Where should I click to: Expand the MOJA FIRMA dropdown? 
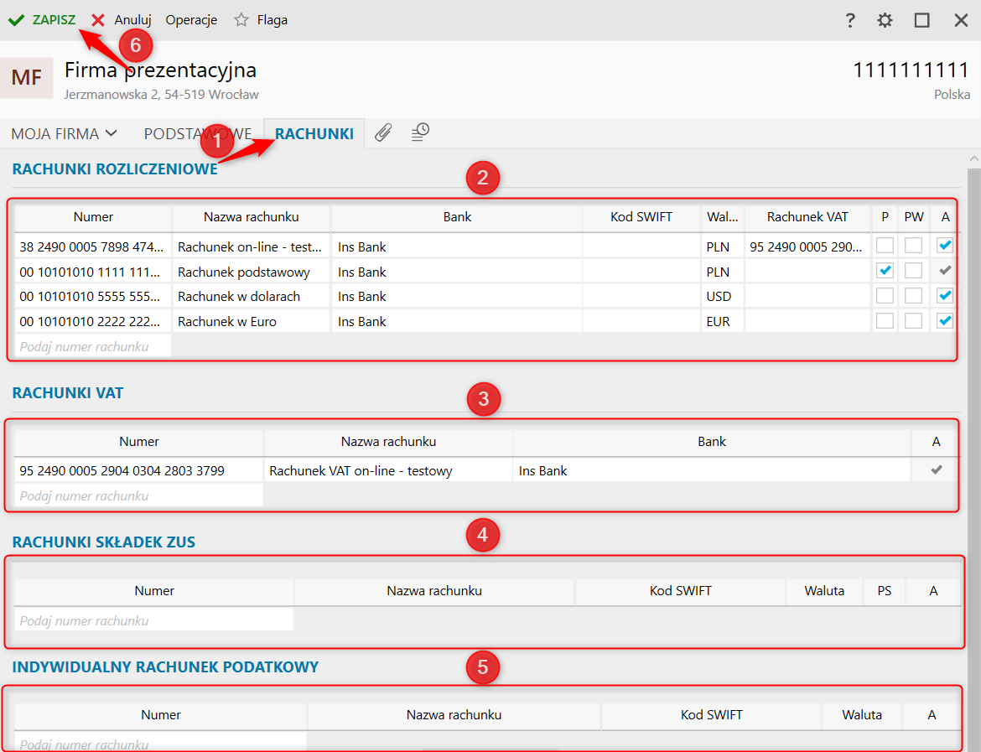point(64,134)
